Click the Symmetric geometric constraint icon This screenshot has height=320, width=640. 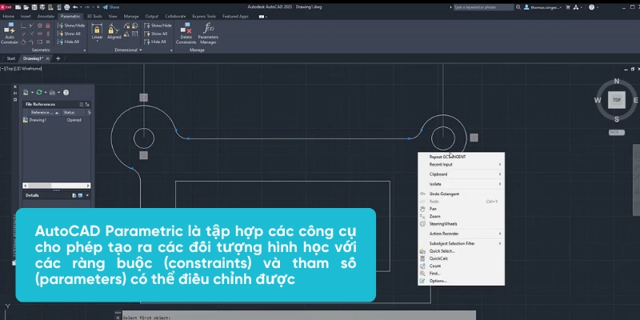(39, 42)
